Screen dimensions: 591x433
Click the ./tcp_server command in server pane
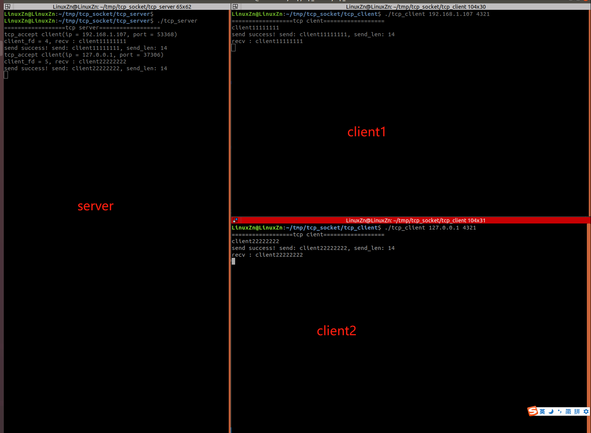[x=177, y=21]
